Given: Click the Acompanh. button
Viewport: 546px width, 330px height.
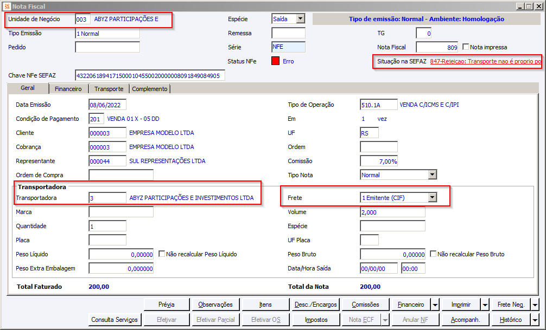Looking at the screenshot, I should click(x=465, y=320).
